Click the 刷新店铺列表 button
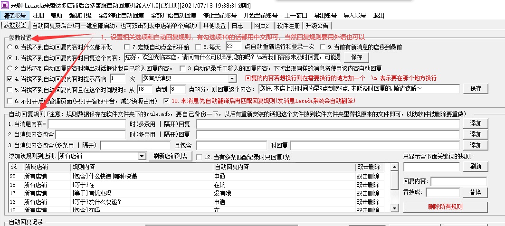This screenshot has width=505, height=226. point(171,156)
